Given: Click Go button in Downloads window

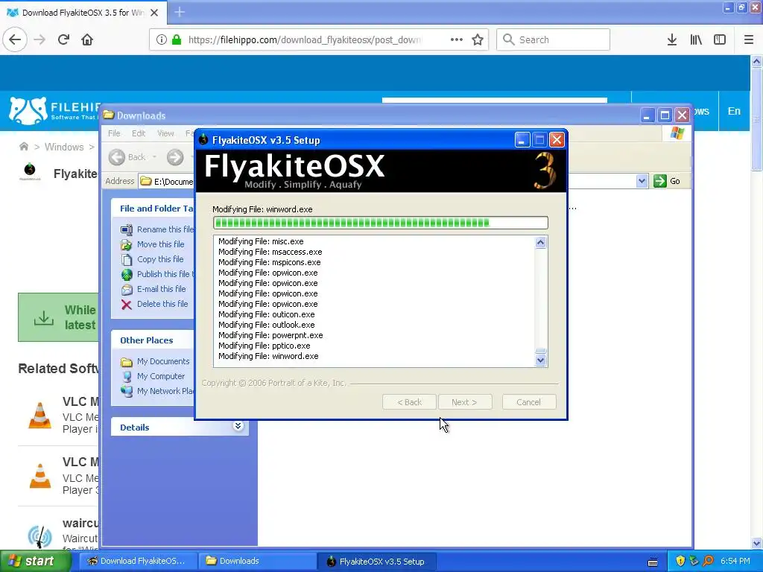Looking at the screenshot, I should click(667, 181).
